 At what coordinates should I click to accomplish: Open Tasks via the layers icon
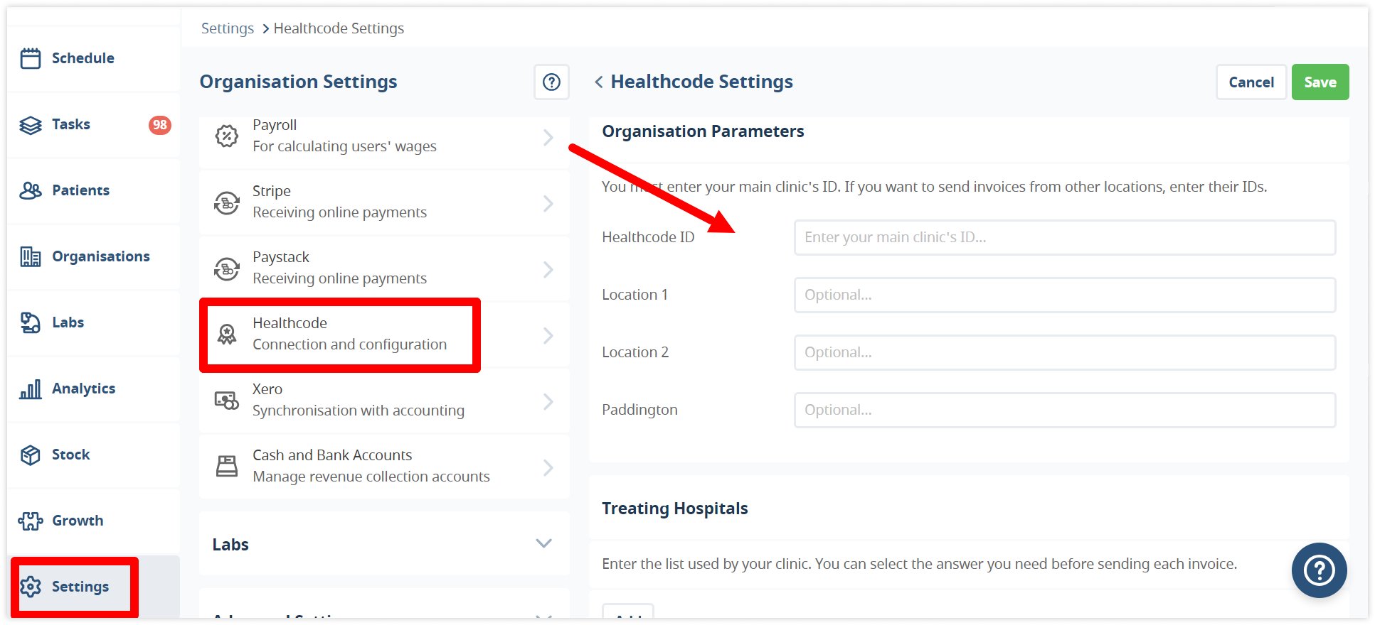[x=31, y=125]
